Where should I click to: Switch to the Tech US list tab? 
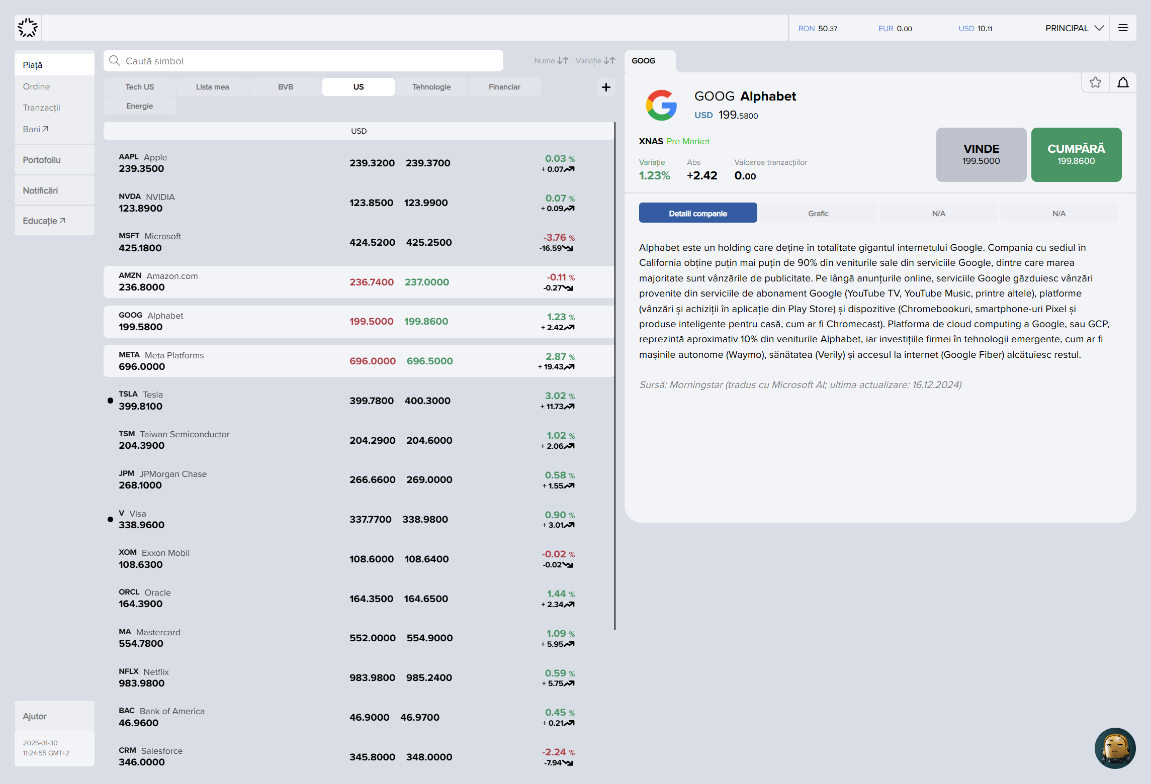(139, 87)
